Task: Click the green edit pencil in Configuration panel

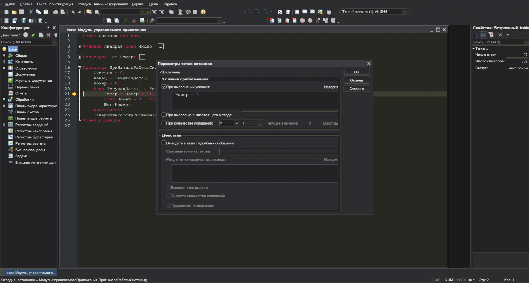Action: (x=33, y=35)
